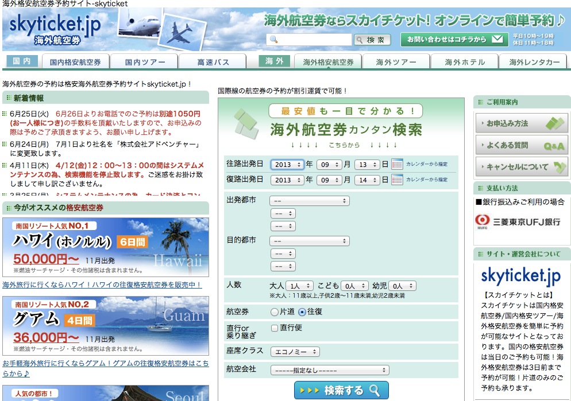Open the wide 目的都市 region dropdown

coord(310,241)
